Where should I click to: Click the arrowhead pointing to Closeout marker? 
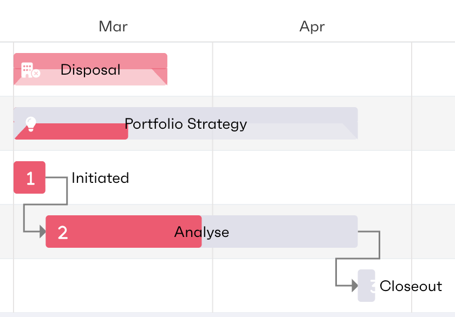[x=354, y=285]
